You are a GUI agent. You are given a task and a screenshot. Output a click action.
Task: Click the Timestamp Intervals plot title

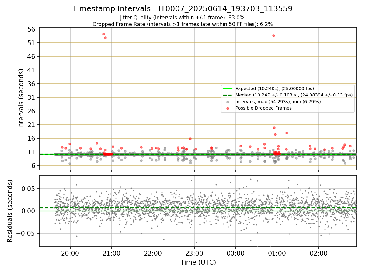click(182, 9)
